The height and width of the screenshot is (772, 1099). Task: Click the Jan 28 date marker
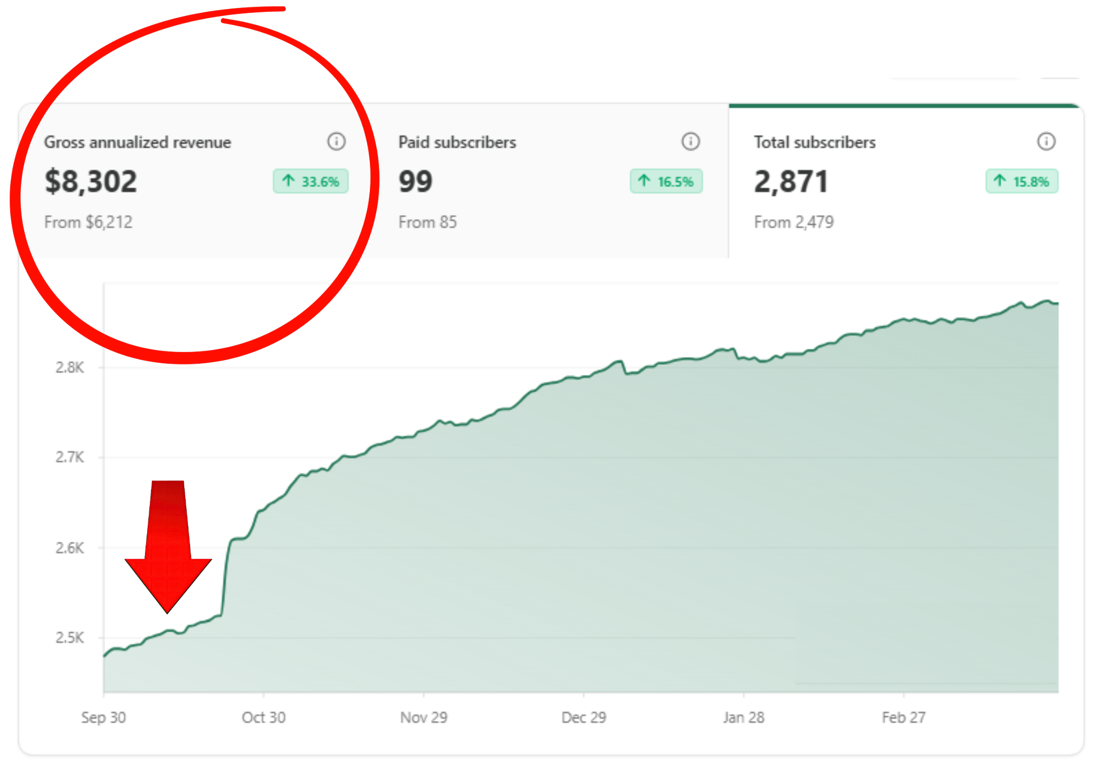pyautogui.click(x=744, y=717)
